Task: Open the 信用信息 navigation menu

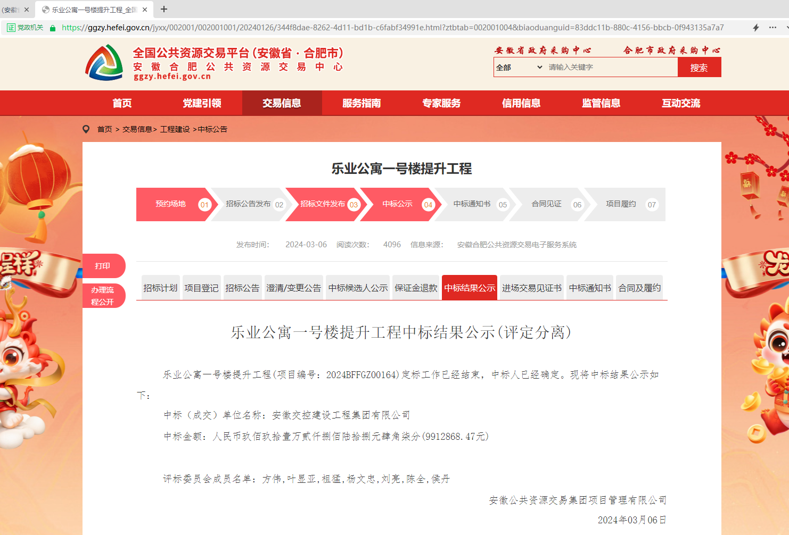Action: [521, 103]
